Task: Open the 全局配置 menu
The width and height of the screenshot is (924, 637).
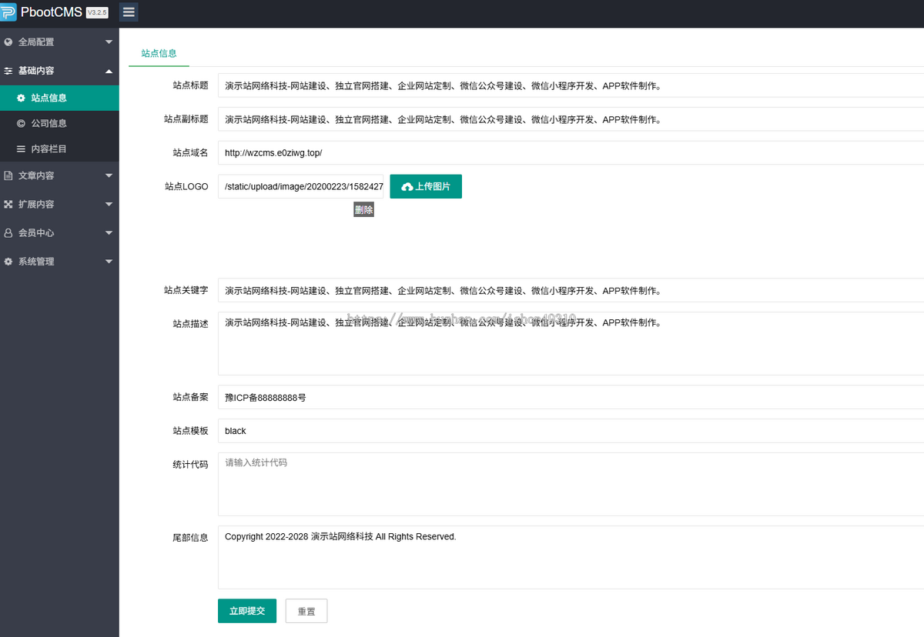Action: coord(59,42)
